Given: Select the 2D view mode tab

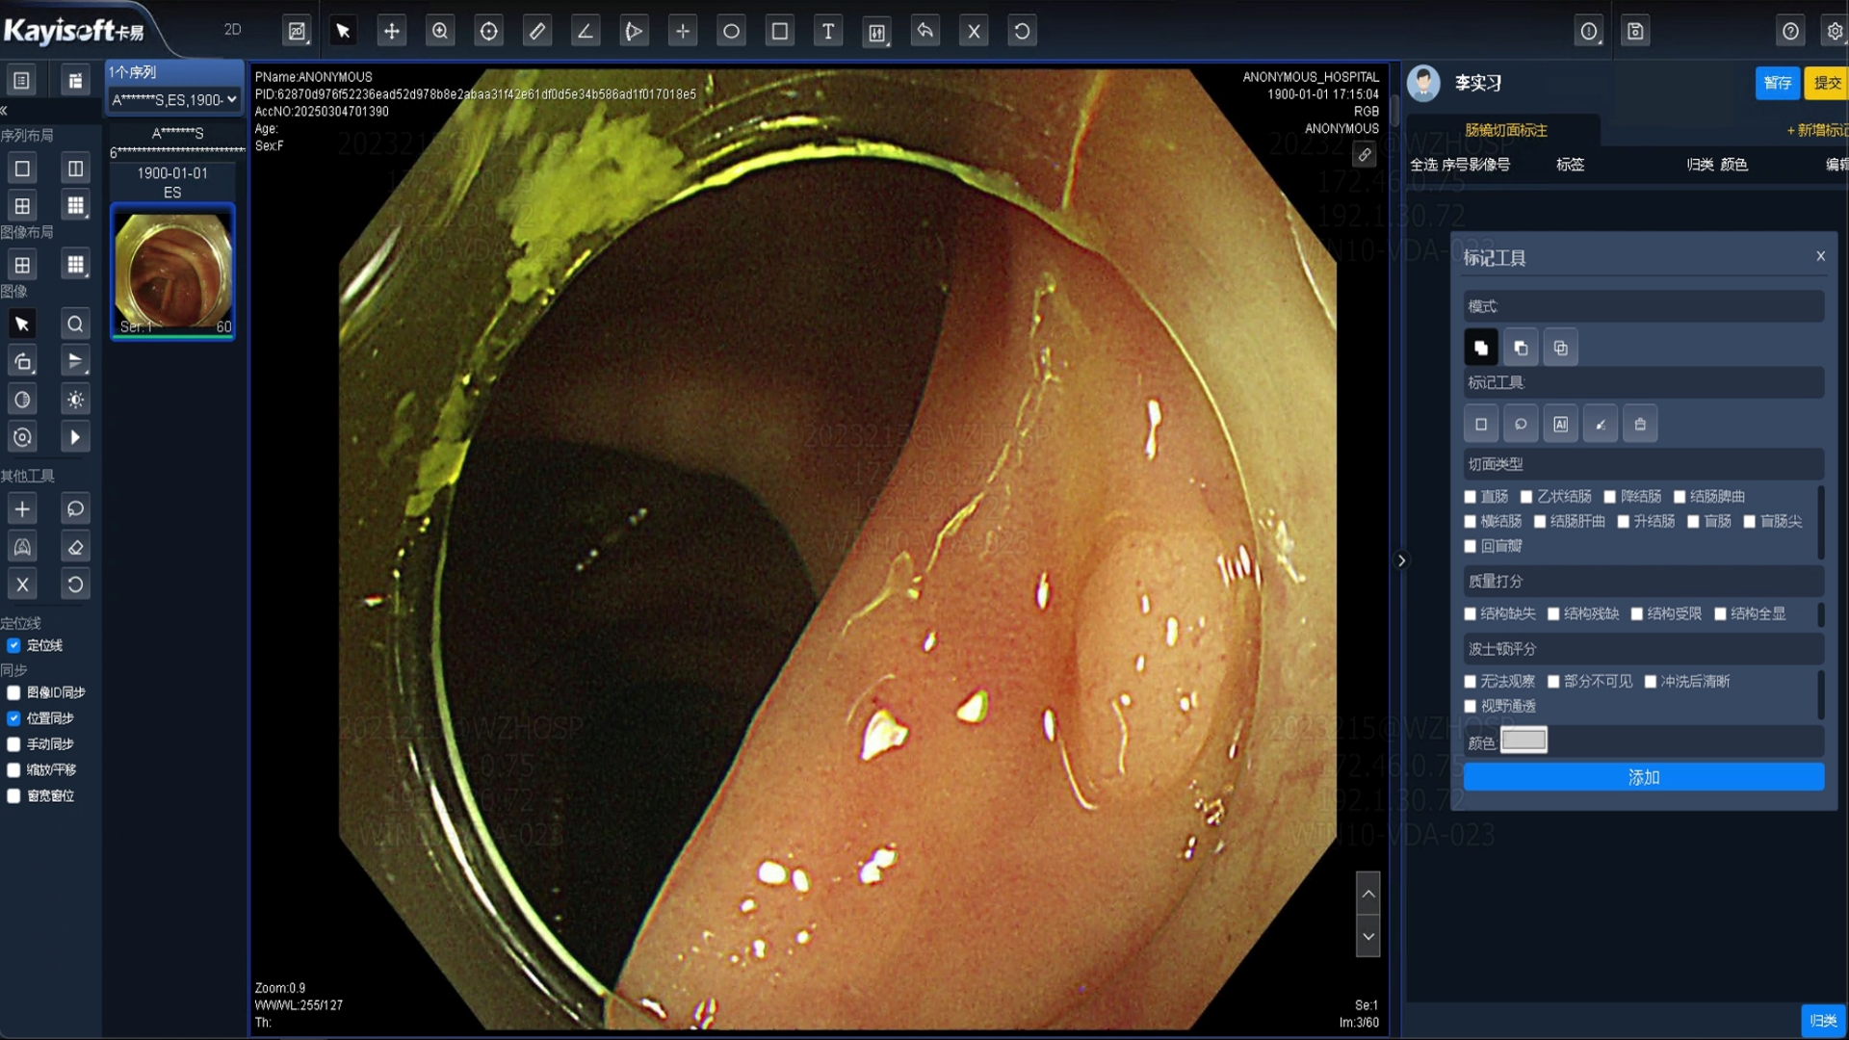Looking at the screenshot, I should [x=233, y=30].
